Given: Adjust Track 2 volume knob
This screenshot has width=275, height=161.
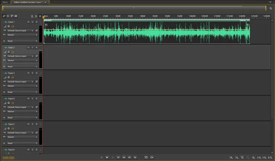Looking at the screenshot, I should click(9, 52).
